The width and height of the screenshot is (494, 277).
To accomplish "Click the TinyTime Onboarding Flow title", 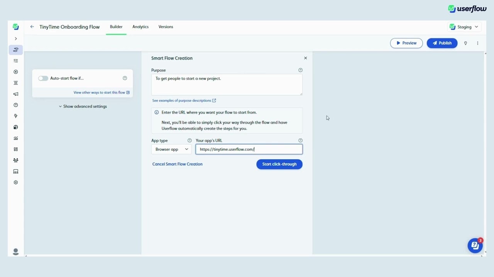I will coord(69,27).
